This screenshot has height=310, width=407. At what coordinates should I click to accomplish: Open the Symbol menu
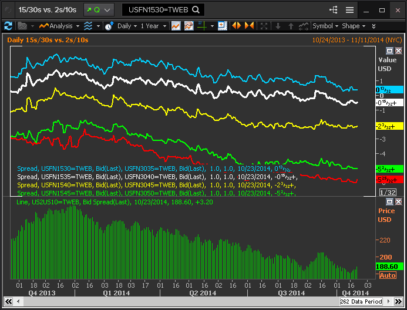[x=325, y=26]
